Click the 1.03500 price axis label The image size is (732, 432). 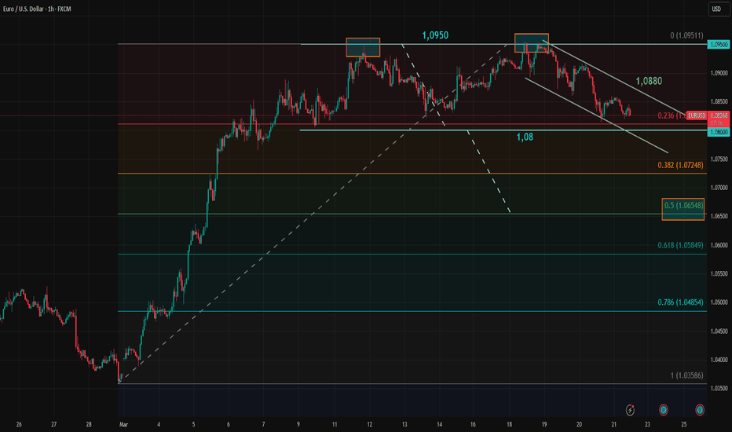point(719,389)
